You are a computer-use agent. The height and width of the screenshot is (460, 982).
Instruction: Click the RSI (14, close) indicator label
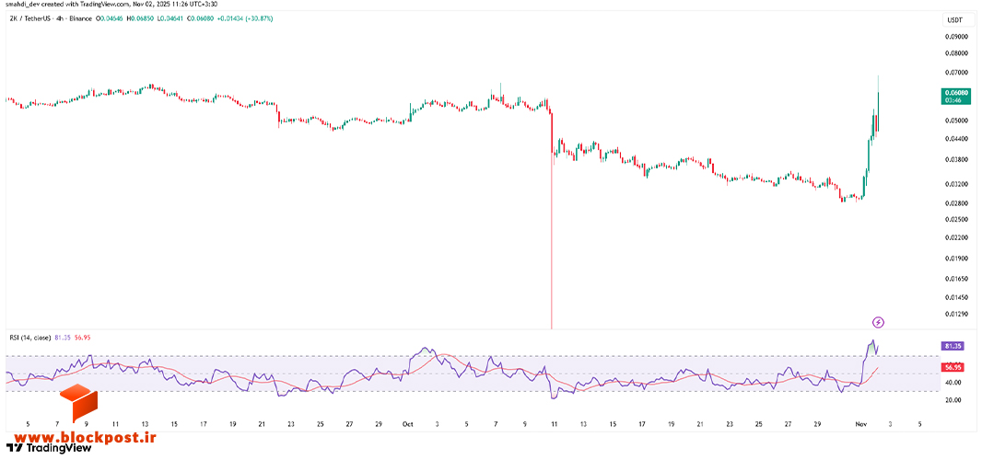[29, 337]
